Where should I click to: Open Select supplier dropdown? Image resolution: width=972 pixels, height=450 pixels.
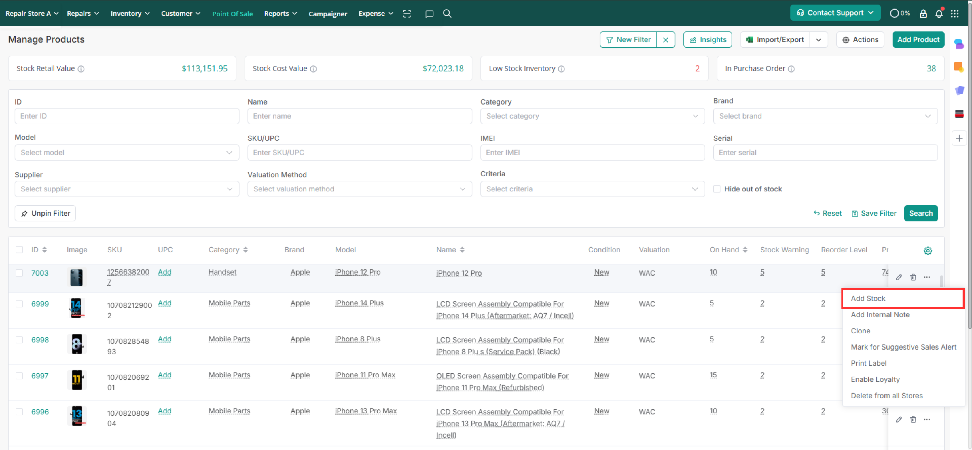[127, 189]
